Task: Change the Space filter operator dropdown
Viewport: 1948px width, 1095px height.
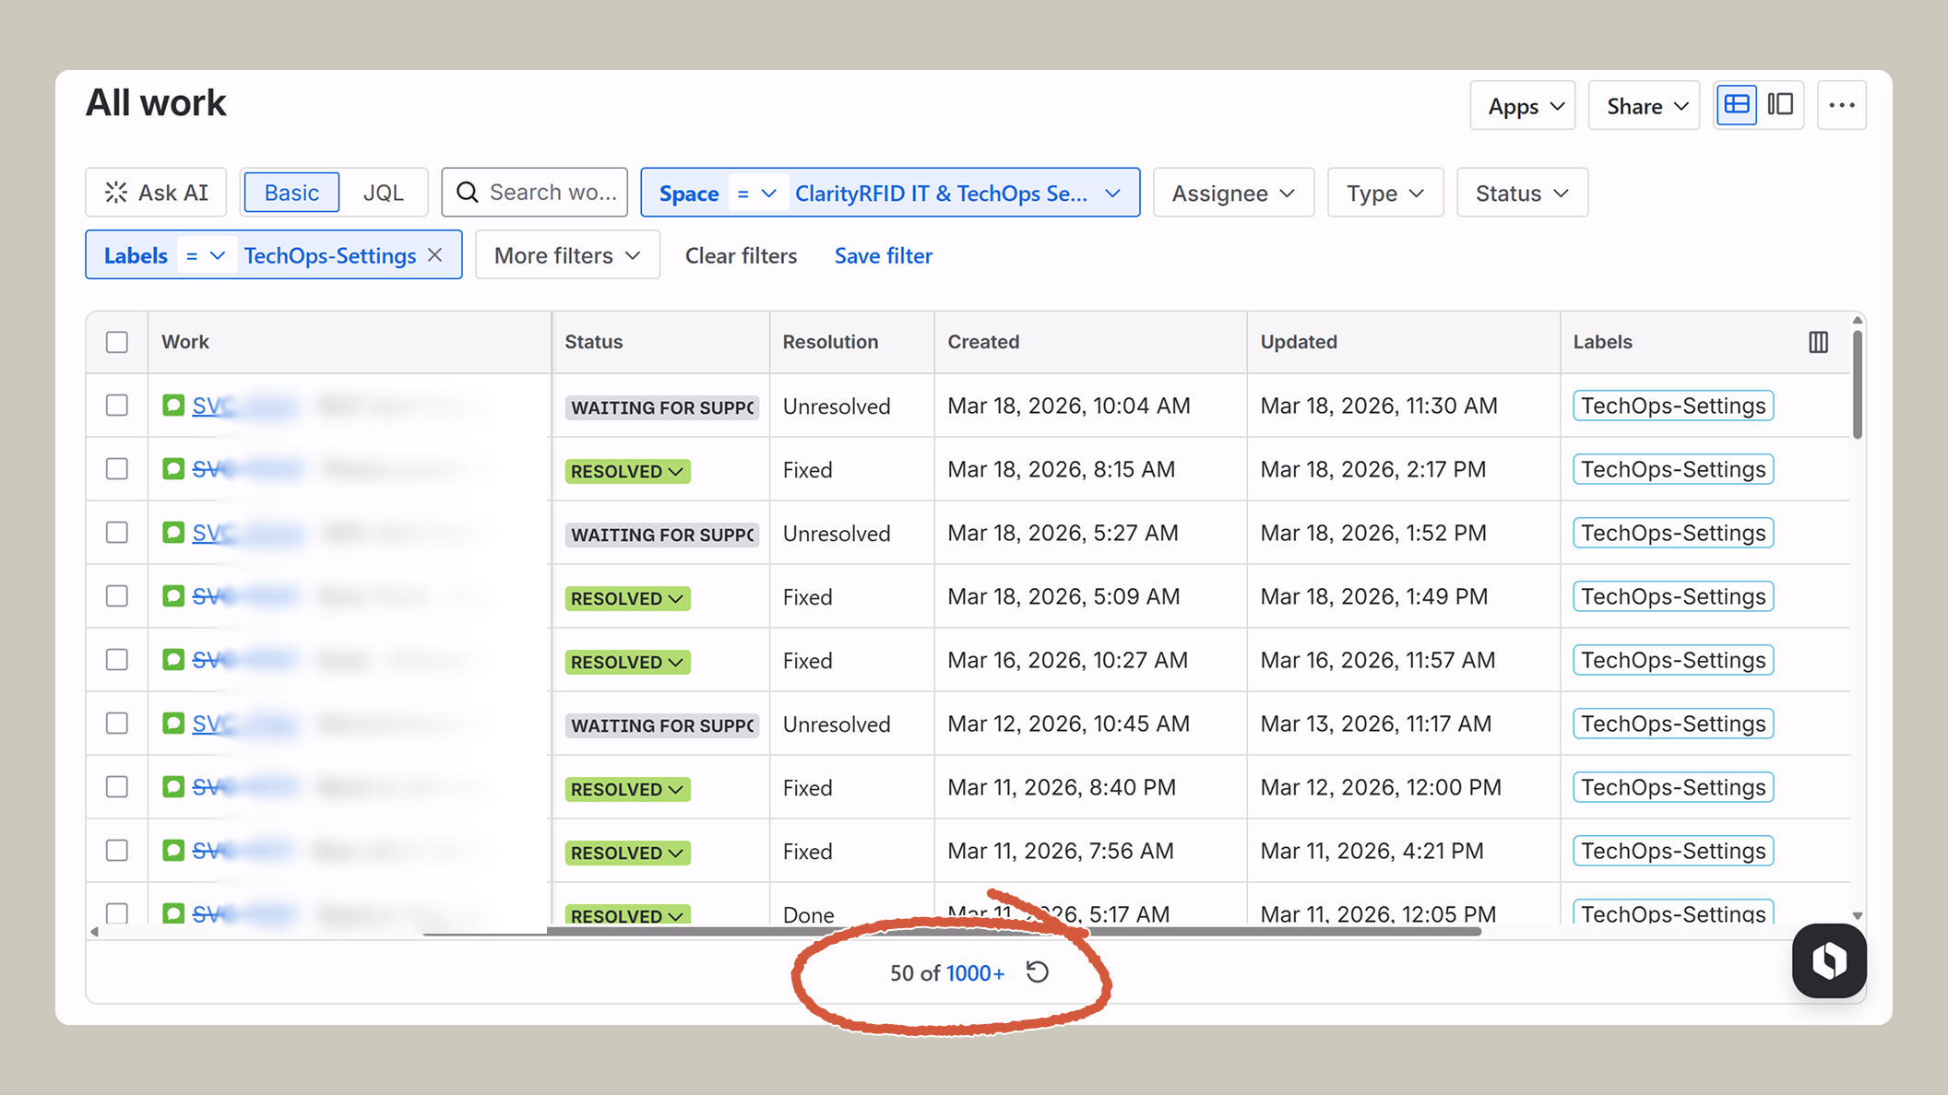Action: [757, 193]
